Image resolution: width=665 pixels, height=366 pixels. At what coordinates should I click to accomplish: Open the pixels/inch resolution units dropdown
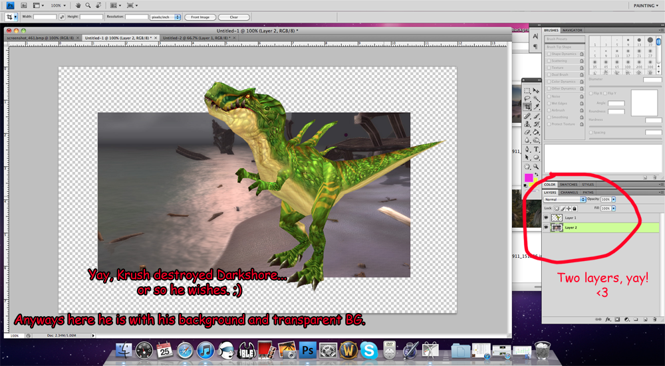coord(166,17)
